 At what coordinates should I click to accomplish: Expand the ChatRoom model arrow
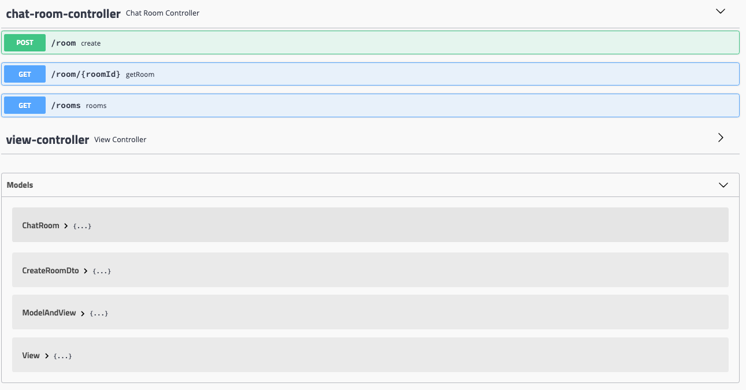point(66,226)
